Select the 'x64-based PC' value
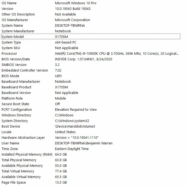Image resolution: width=188 pixels, height=186 pixels. click(x=66, y=42)
